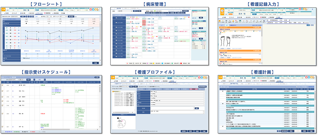Click the magnifier search icon in the フローシート toolbar
Image resolution: width=318 pixels, height=135 pixels.
pos(6,13)
